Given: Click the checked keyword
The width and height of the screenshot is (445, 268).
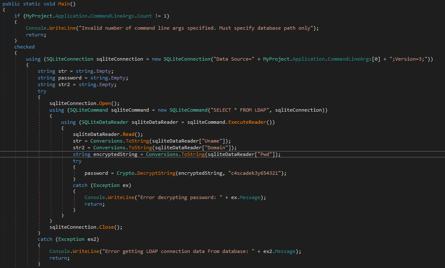Looking at the screenshot, I should 24,47.
